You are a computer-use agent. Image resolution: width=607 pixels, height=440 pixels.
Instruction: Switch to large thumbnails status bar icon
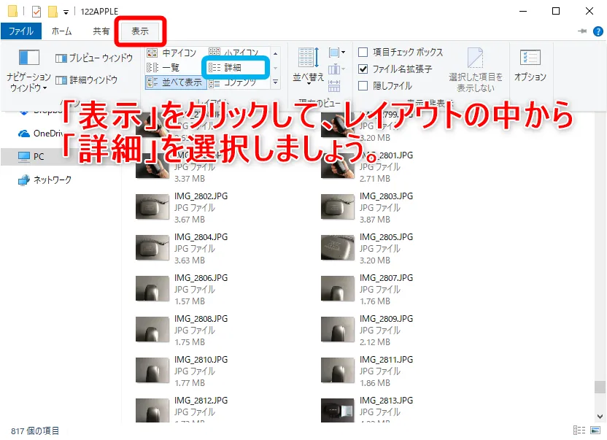595,431
